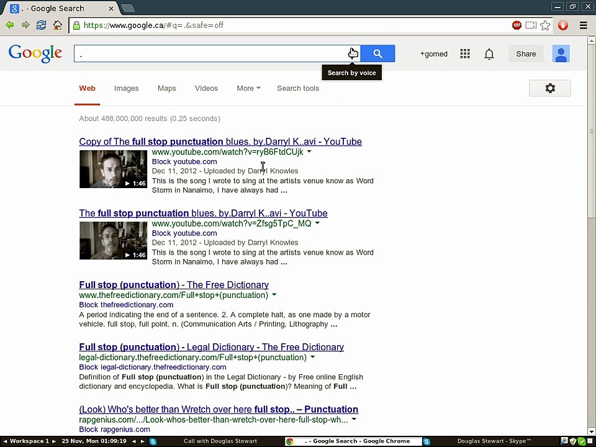The image size is (596, 447).
Task: Switch to previous workspace arrow before Workspace 1
Action: click(x=5, y=441)
